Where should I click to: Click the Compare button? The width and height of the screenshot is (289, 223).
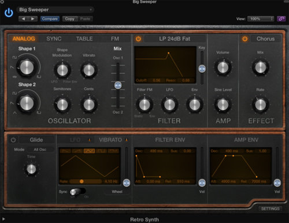[x=50, y=19]
